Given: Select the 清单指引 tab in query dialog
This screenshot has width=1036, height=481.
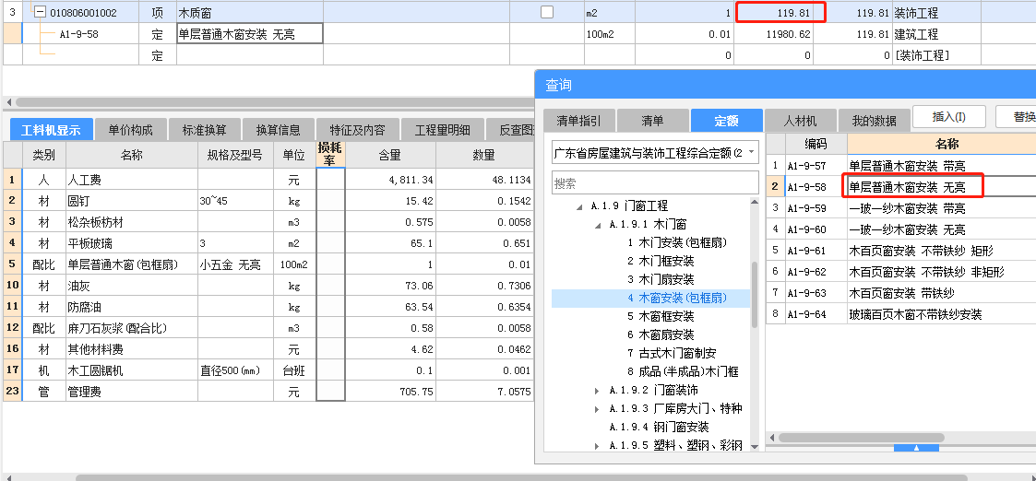Looking at the screenshot, I should pyautogui.click(x=578, y=121).
